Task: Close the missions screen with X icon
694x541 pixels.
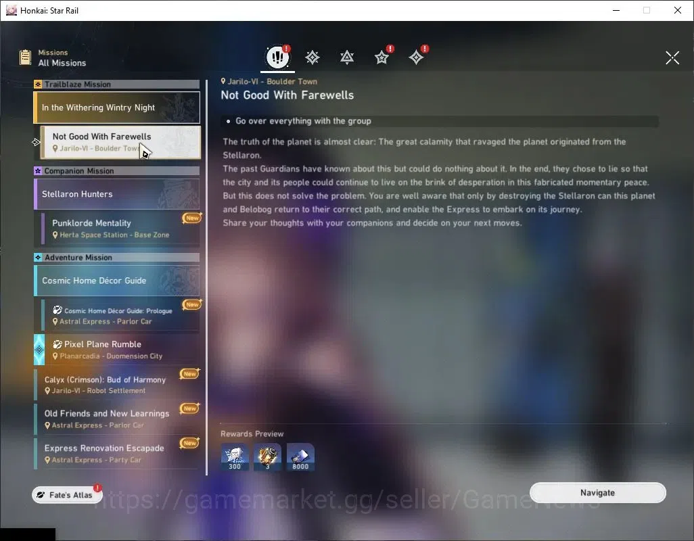Action: pyautogui.click(x=672, y=57)
